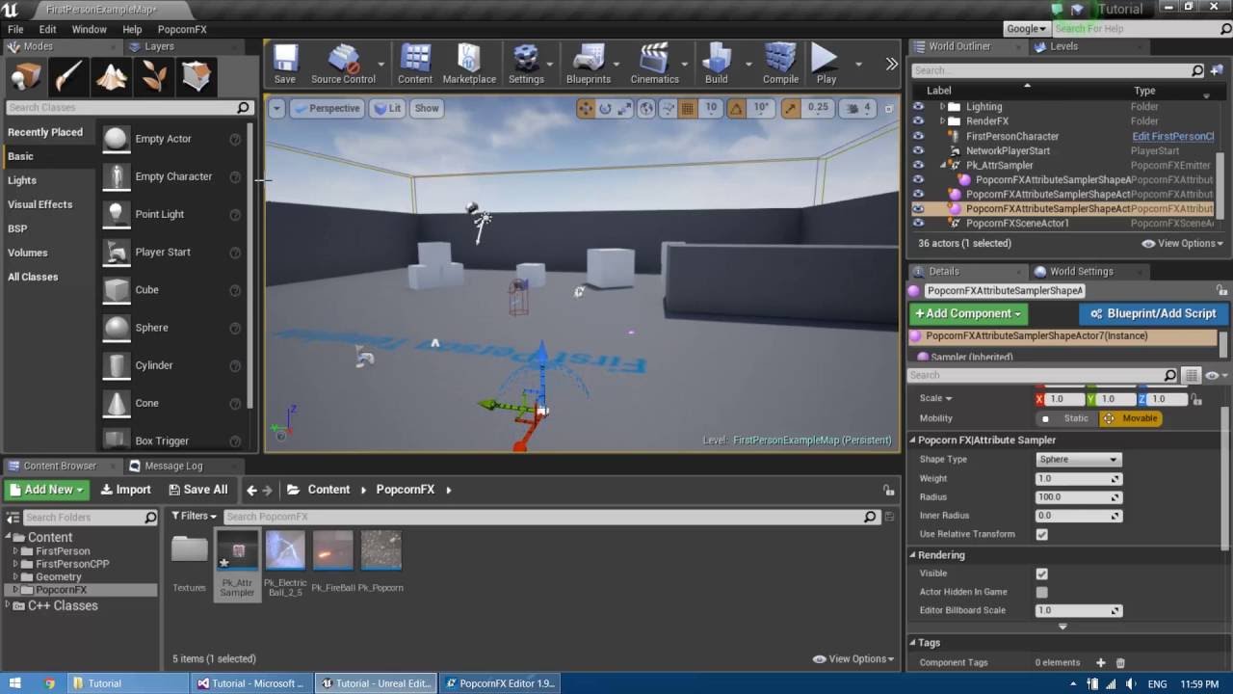This screenshot has width=1233, height=694.
Task: Toggle visibility of NetworkPlayerStart actor
Action: 918,150
